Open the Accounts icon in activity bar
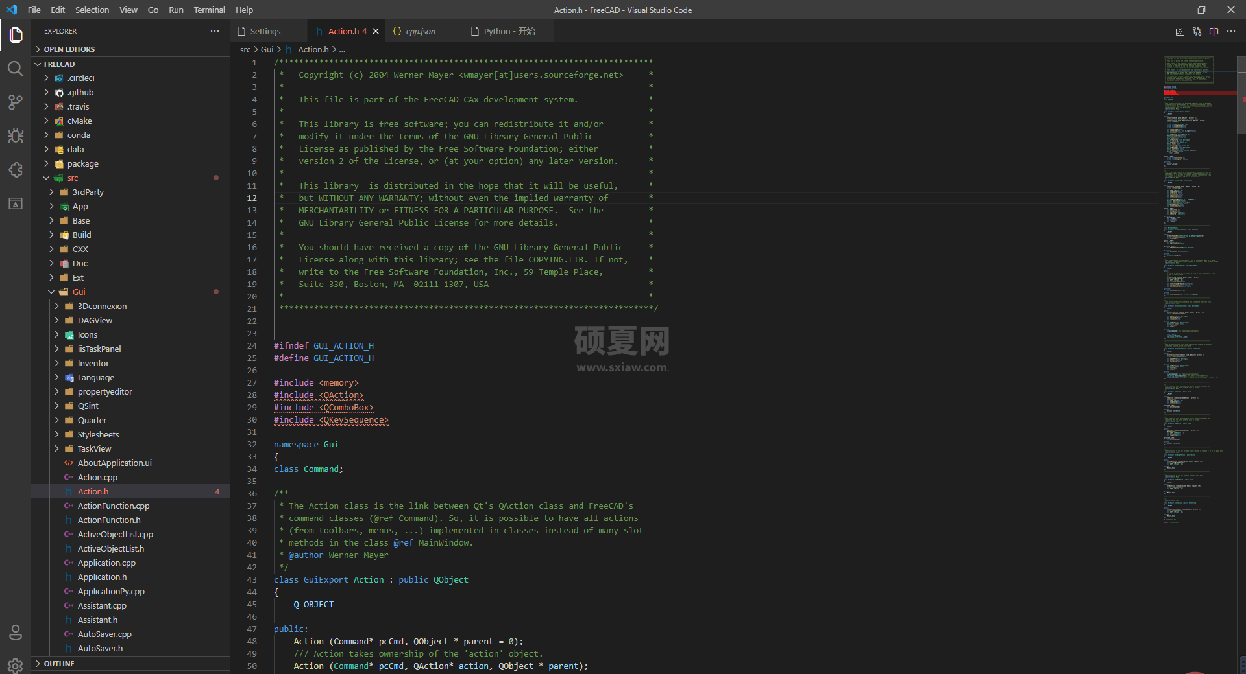 pos(16,632)
